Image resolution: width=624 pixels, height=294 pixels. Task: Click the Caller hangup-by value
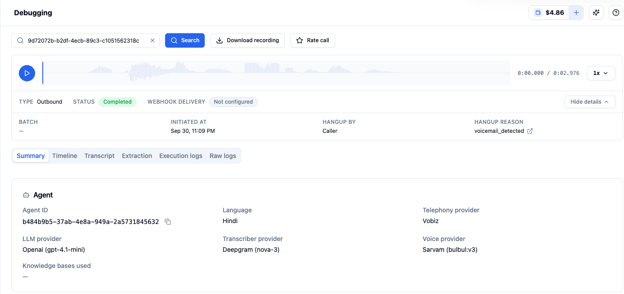330,131
